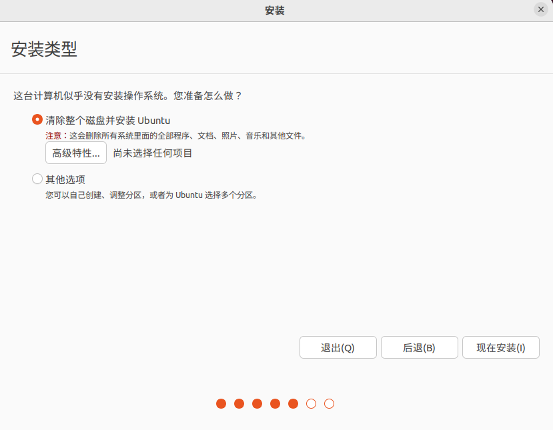Screen dimensions: 553x430
Task: Click the first hollow progress dot
Action: click(x=311, y=403)
